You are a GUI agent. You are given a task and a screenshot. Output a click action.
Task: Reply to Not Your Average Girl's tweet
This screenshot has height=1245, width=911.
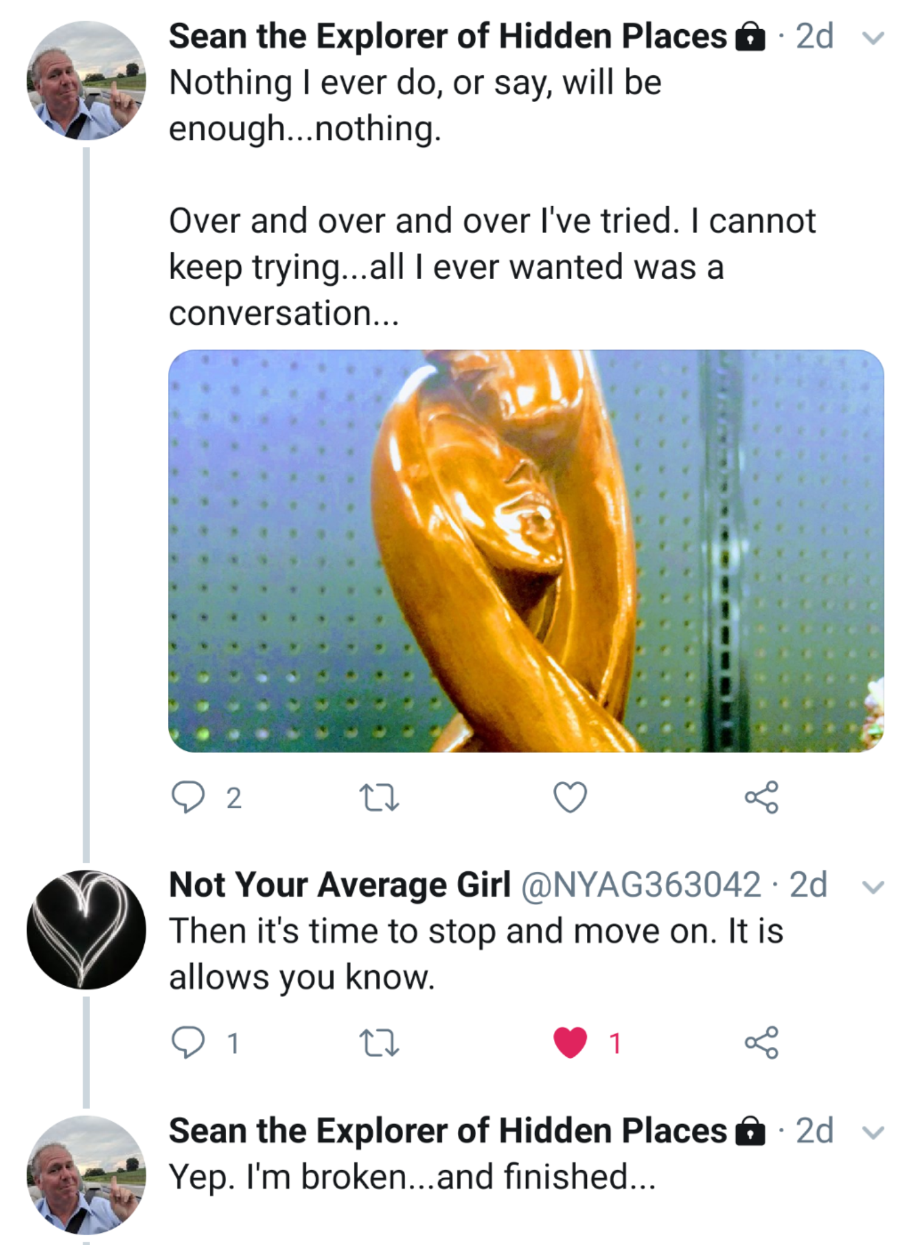(188, 1043)
